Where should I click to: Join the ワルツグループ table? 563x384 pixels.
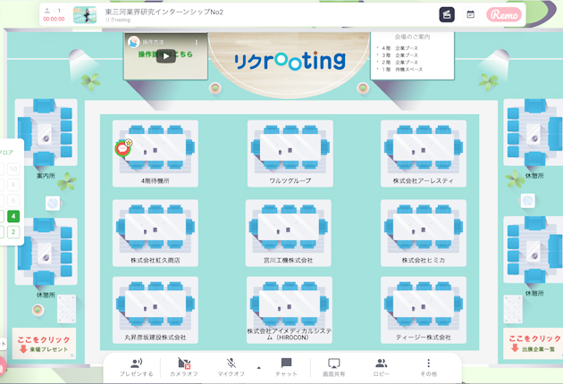[290, 154]
